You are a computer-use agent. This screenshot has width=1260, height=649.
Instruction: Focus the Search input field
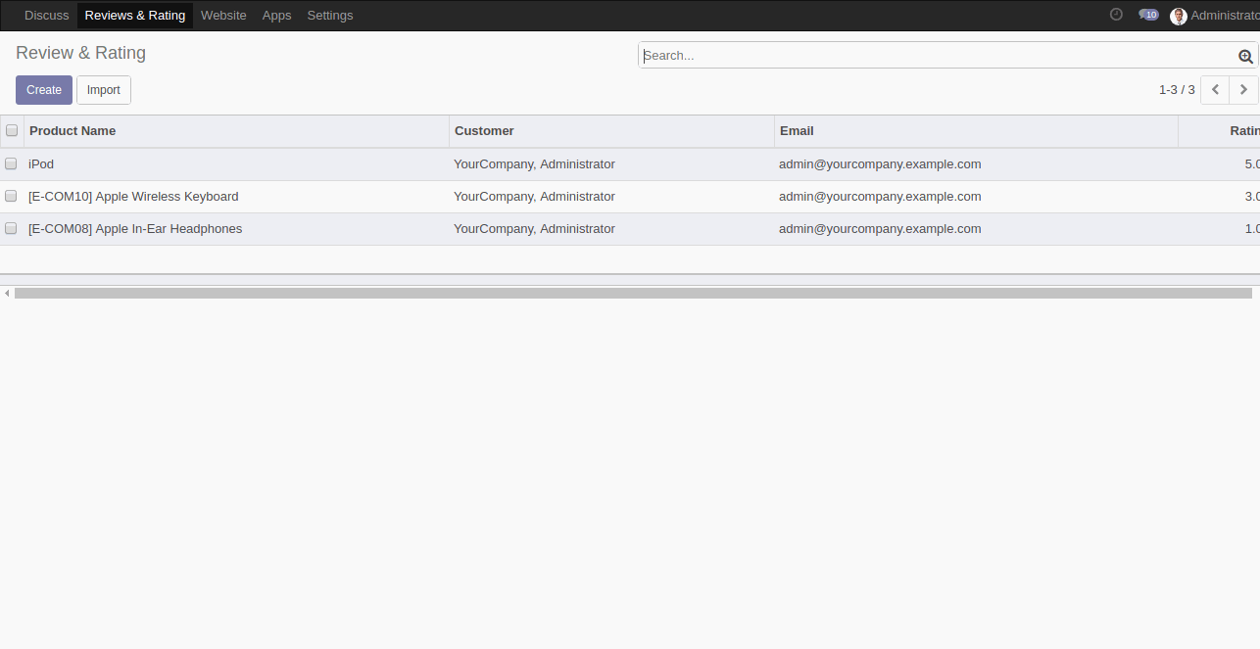click(939, 56)
